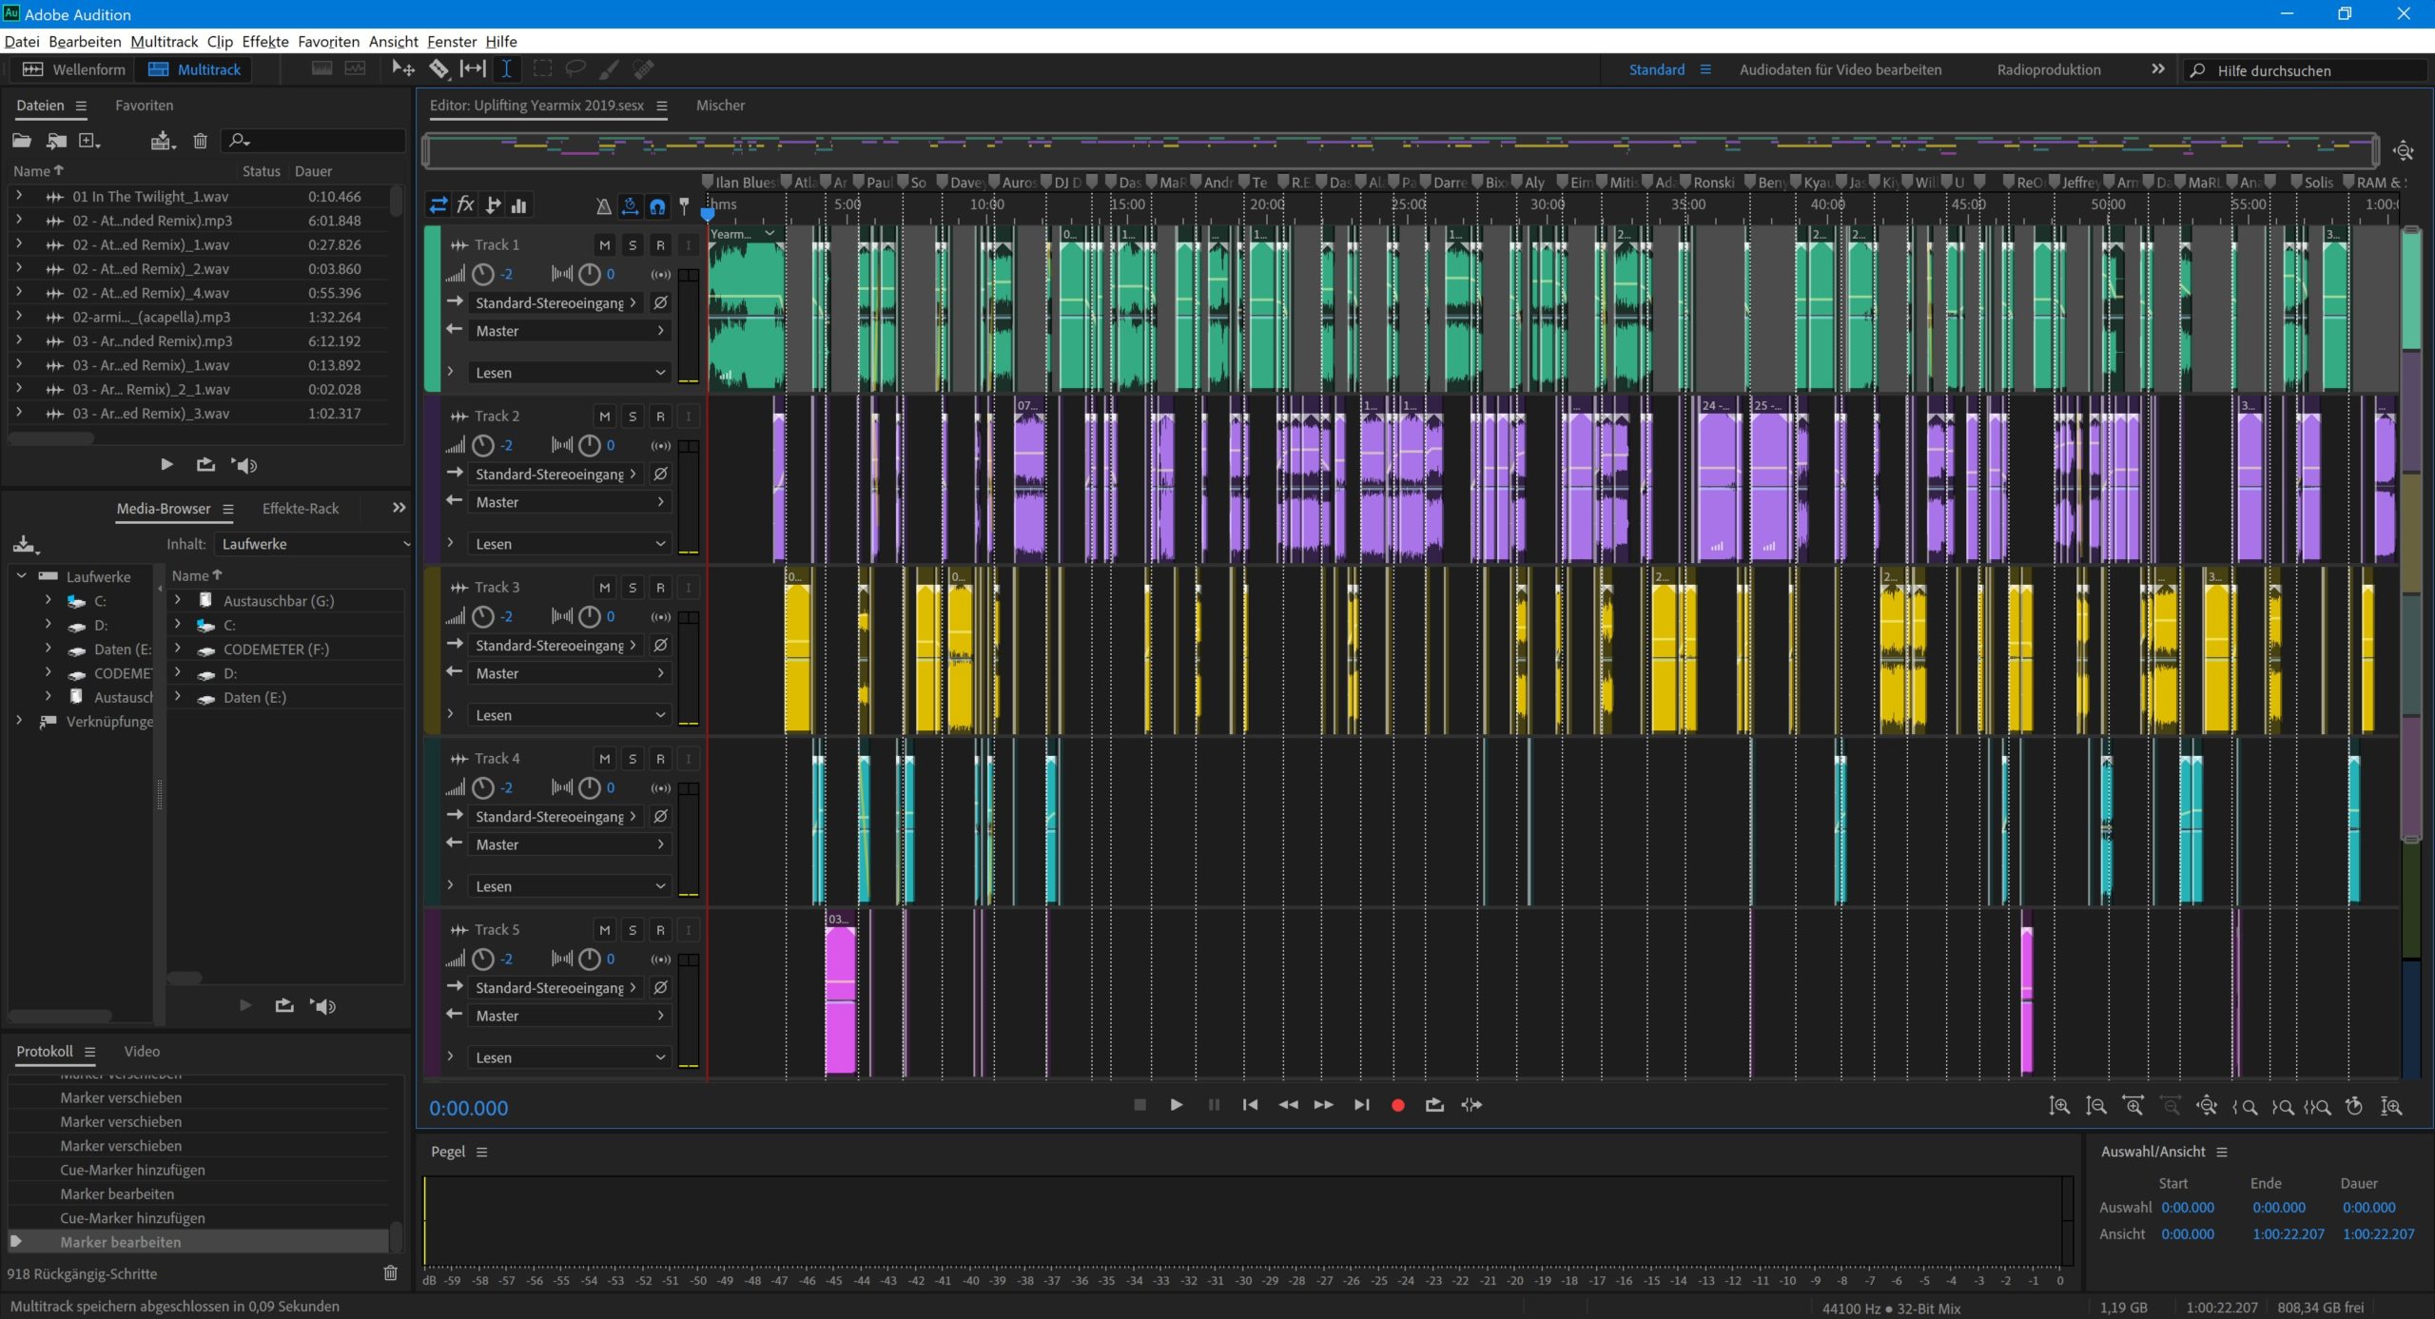This screenshot has height=1319, width=2435.
Task: Expand the Laufwerke tree node
Action: pos(21,576)
